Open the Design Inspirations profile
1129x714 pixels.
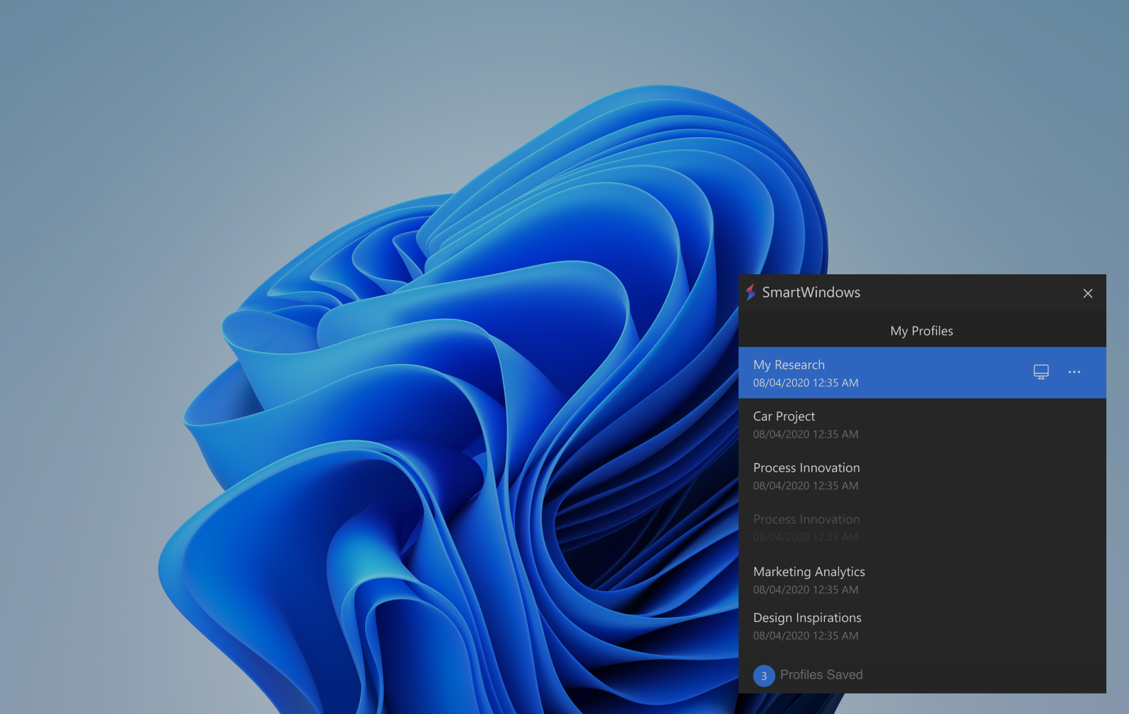(807, 618)
